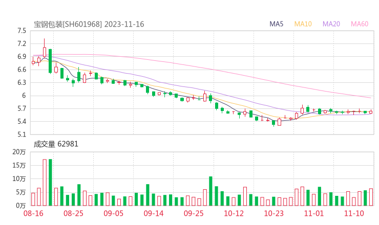379x225 pixels.
Task: Click the 5.7 price axis value
Action: click(x=22, y=108)
